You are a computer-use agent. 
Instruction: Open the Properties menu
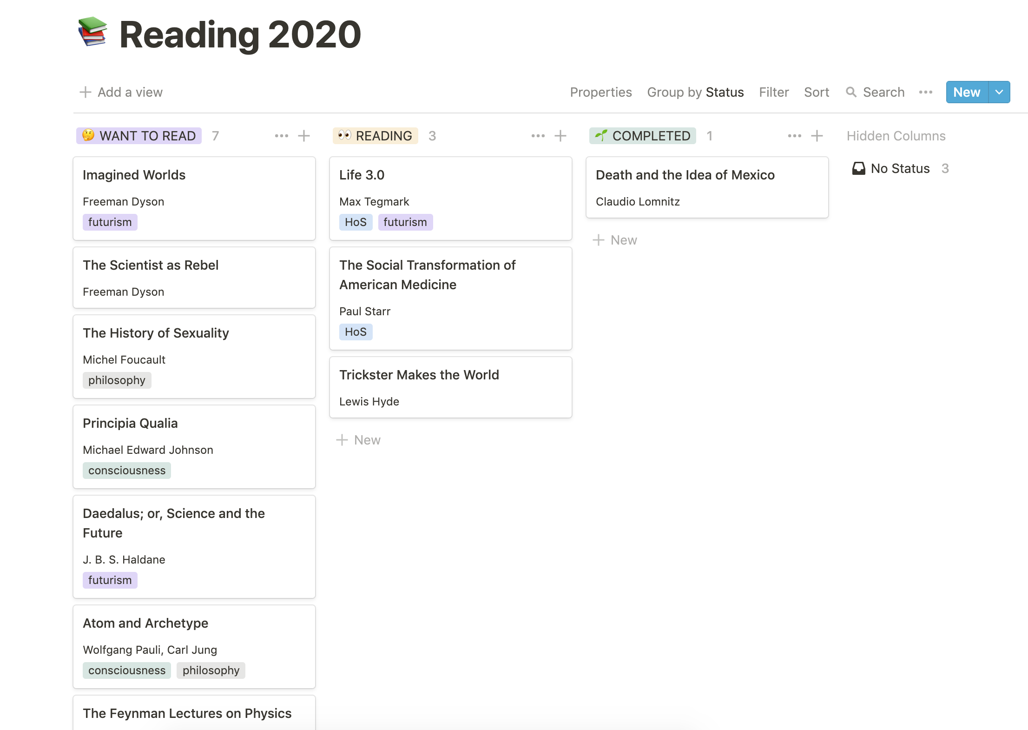[600, 92]
